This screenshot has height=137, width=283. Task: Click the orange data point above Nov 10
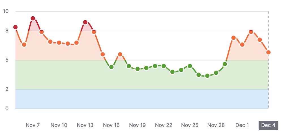[59, 43]
